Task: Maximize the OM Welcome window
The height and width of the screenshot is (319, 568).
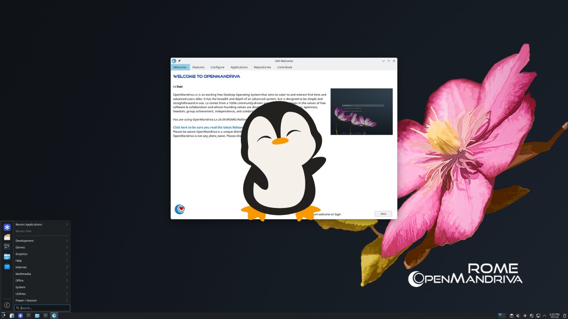Action: tap(389, 61)
